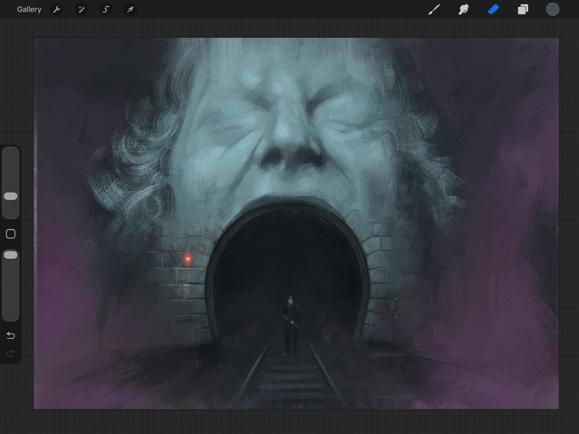
Task: Tap the square Modify button in the sidebar
Action: pos(11,234)
